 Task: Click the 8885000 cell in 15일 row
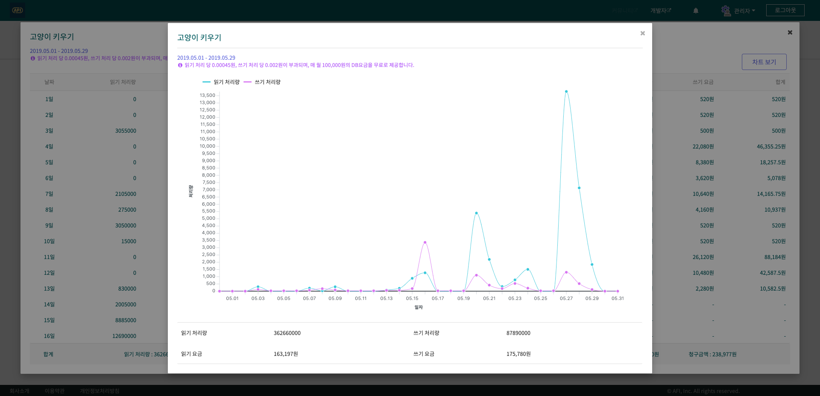[x=126, y=320]
